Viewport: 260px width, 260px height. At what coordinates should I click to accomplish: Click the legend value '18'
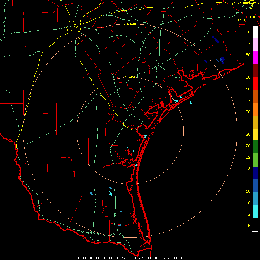248,169
